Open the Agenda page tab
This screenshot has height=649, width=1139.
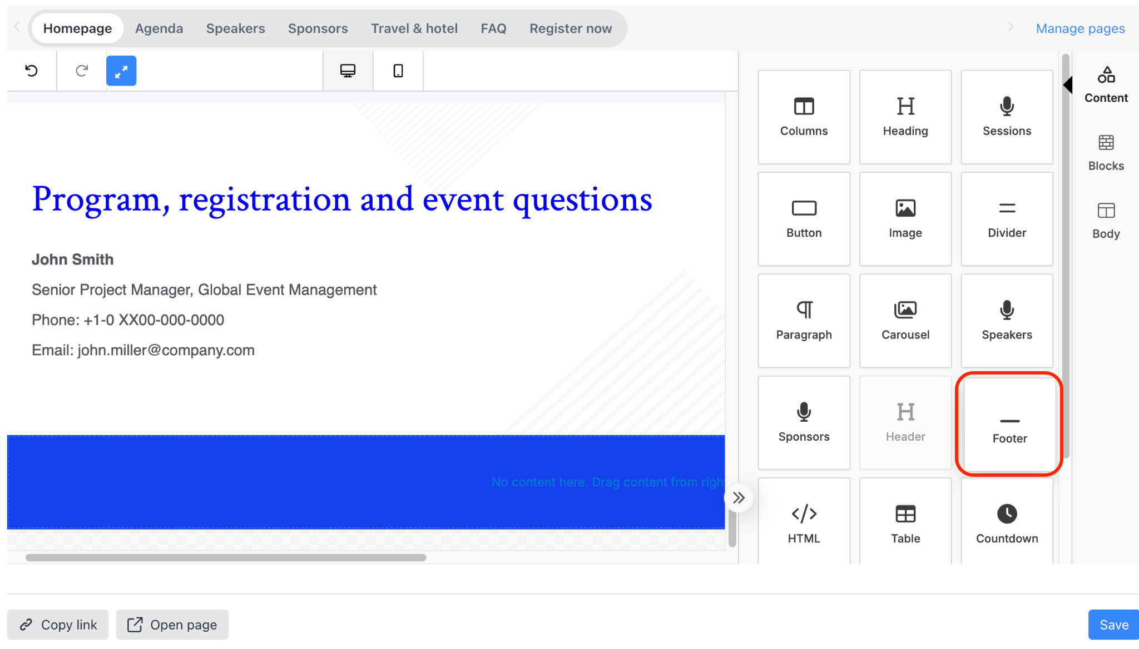click(x=159, y=28)
